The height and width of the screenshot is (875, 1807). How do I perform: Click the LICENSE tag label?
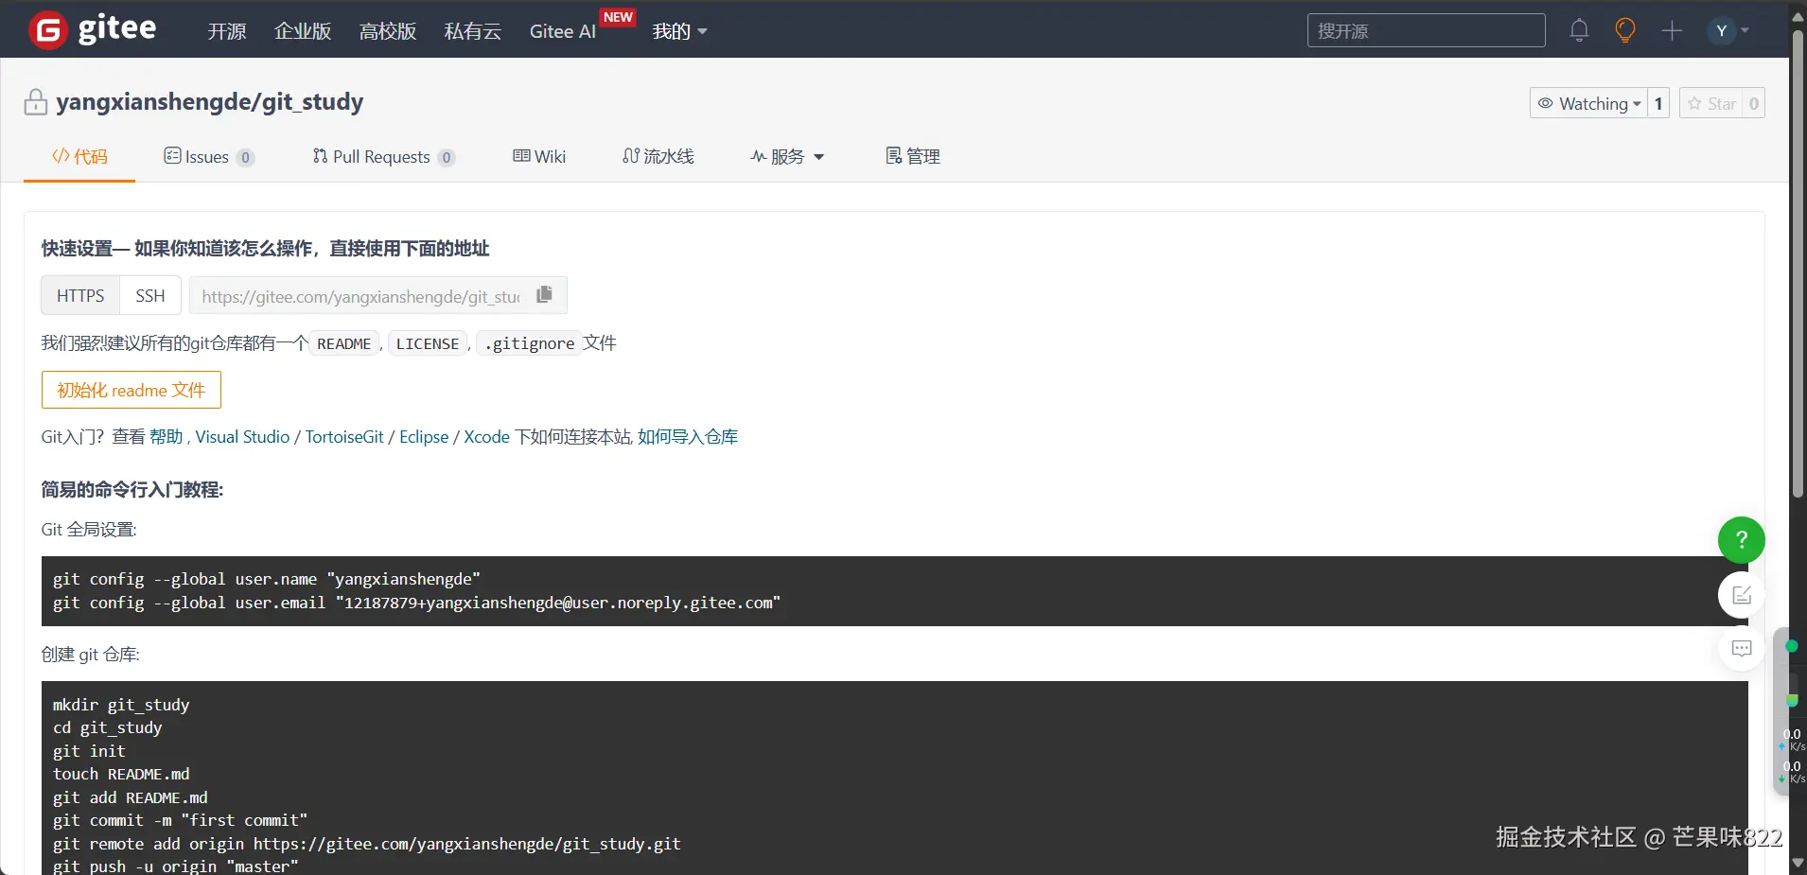(428, 343)
